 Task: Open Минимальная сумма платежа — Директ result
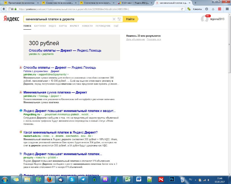point(55,93)
